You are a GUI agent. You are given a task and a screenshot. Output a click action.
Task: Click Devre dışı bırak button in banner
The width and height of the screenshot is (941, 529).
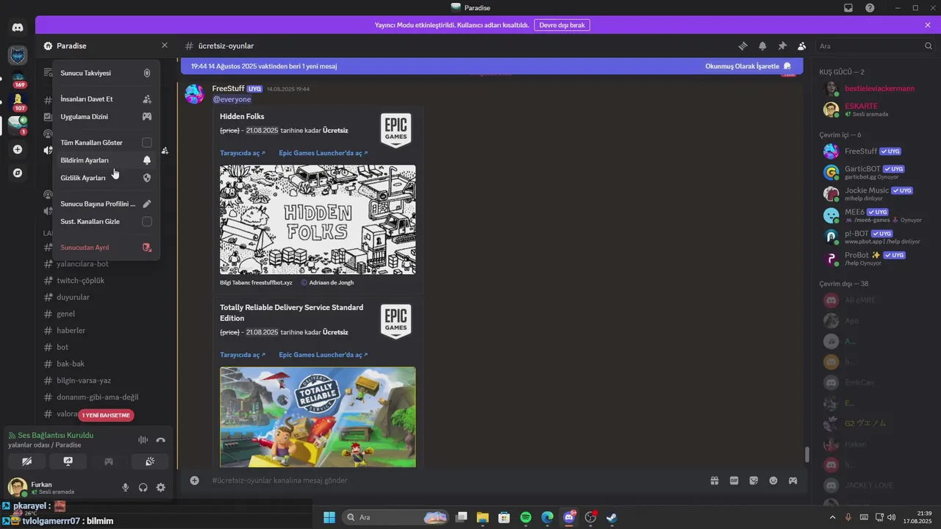point(562,25)
